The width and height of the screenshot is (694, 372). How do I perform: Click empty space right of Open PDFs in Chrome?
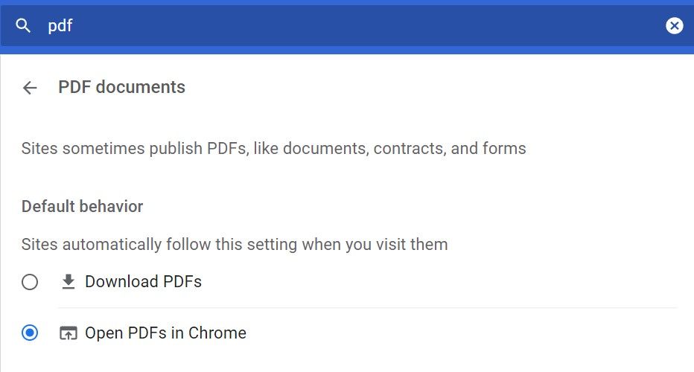pyautogui.click(x=462, y=333)
